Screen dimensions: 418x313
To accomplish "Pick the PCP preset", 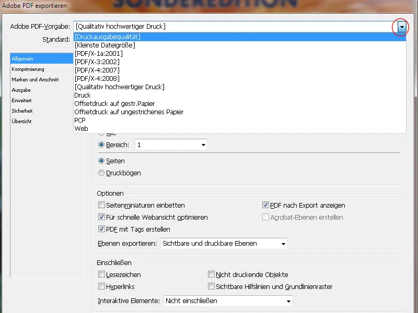I will (240, 121).
